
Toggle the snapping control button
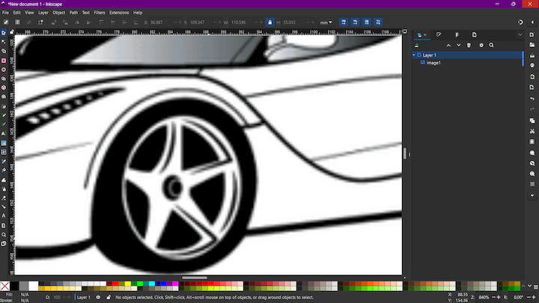click(520, 22)
